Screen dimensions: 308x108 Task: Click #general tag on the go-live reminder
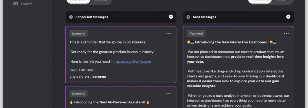tap(78, 33)
